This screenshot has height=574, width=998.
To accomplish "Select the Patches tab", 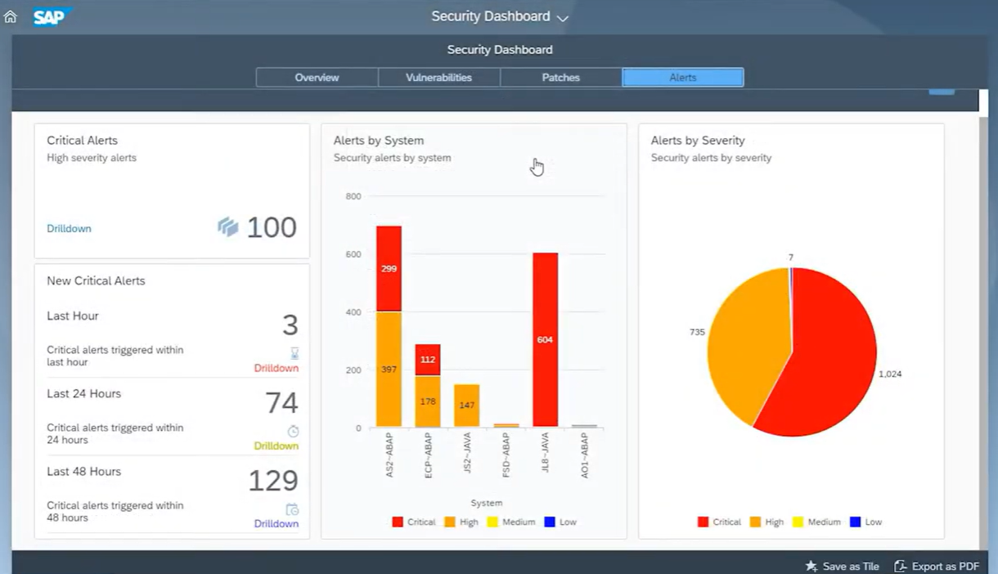I will [x=560, y=78].
